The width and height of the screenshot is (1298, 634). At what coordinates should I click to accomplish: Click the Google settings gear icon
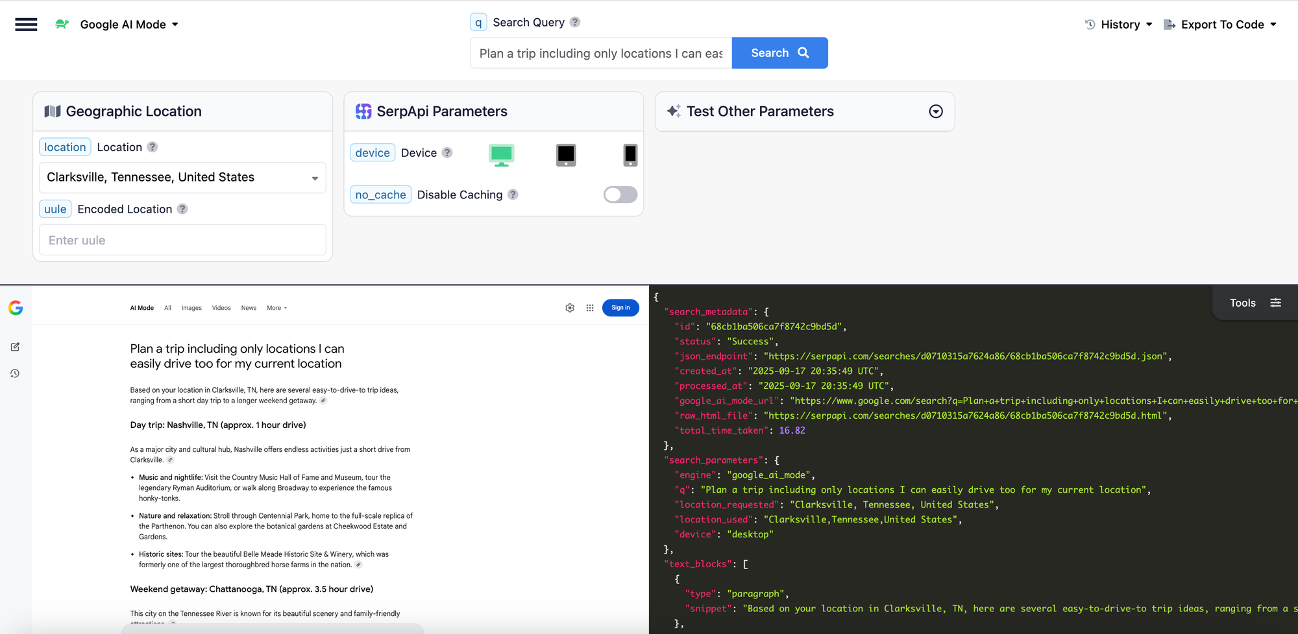coord(570,308)
